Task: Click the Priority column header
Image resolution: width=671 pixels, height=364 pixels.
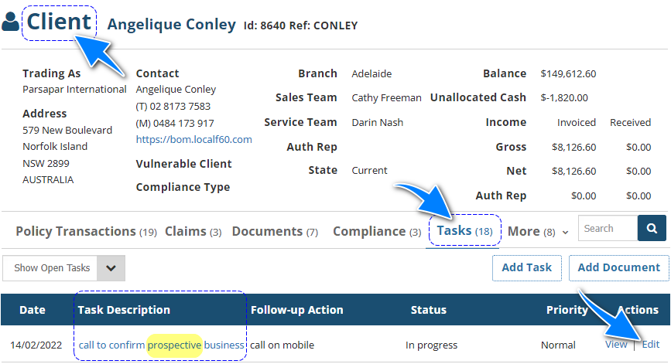Action: tap(567, 310)
